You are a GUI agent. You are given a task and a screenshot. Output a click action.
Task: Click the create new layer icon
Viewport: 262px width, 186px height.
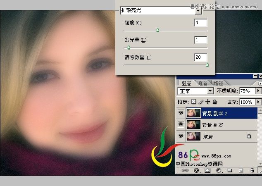point(241,170)
